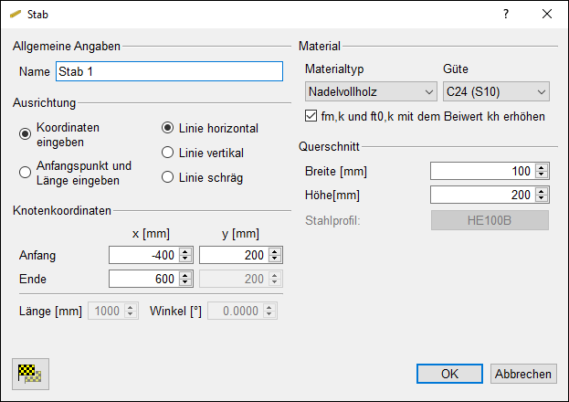Select 'Linie horizontal' radio button
Screen dimensions: 569x402
click(x=167, y=128)
